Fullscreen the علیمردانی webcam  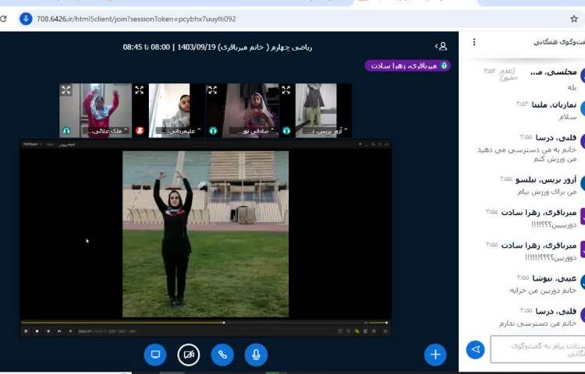139,90
